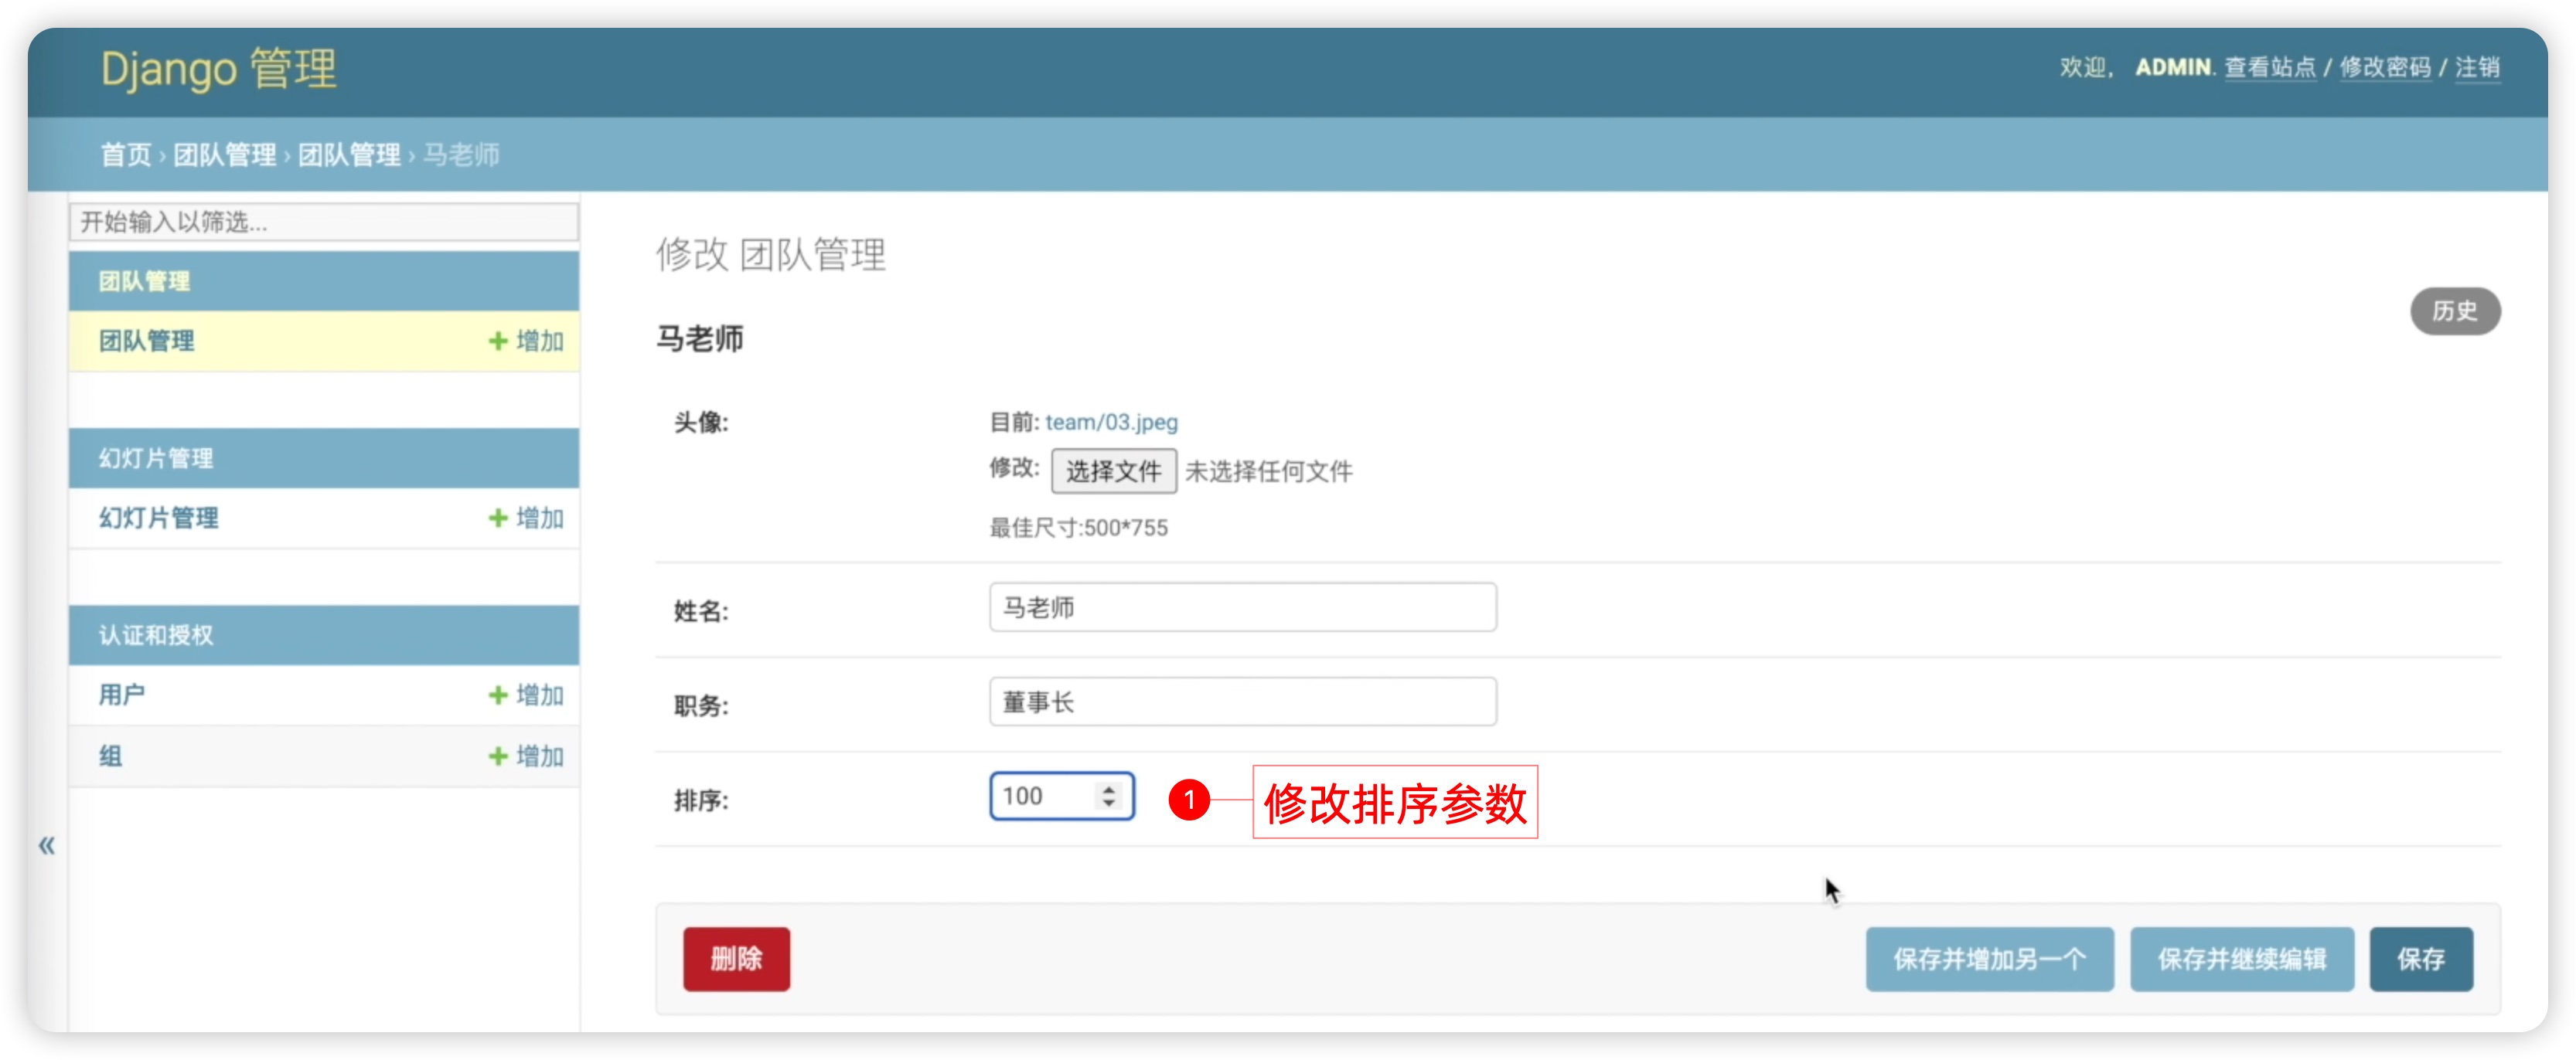Select the 团队管理 model in the sidebar

pos(147,341)
